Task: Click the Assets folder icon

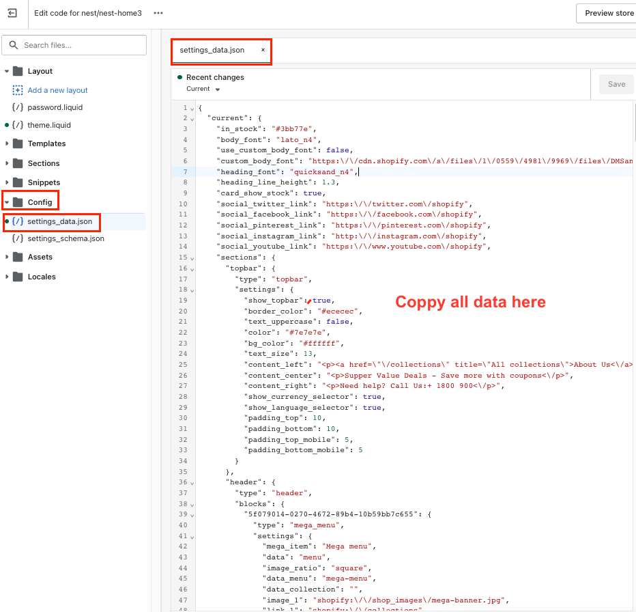Action: pos(18,257)
